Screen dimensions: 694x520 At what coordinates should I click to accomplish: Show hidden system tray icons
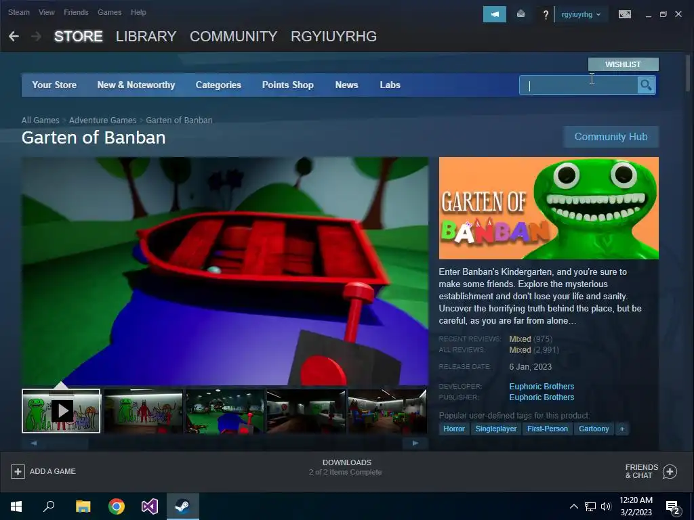pos(573,506)
